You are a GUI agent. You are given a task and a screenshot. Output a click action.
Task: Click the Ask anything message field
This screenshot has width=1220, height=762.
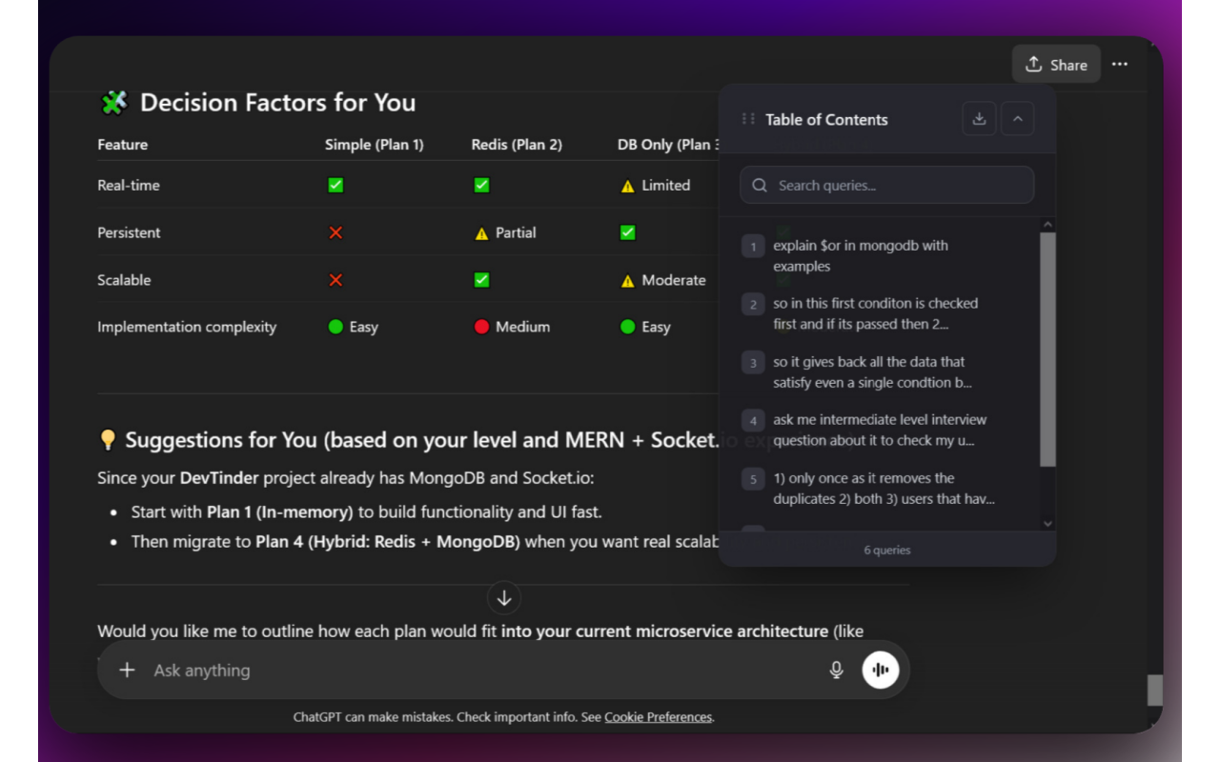tap(477, 671)
